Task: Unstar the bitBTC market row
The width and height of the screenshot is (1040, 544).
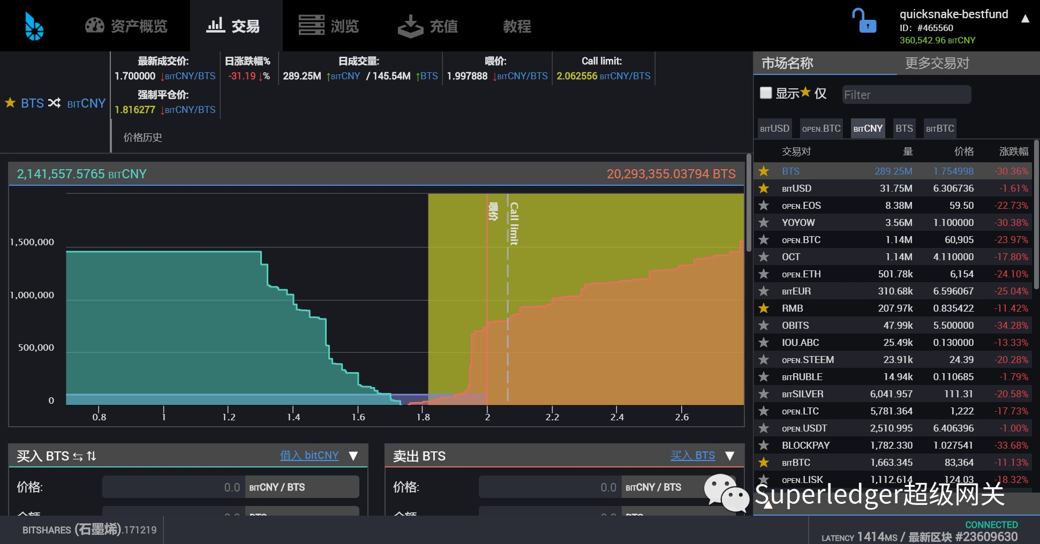Action: [764, 462]
